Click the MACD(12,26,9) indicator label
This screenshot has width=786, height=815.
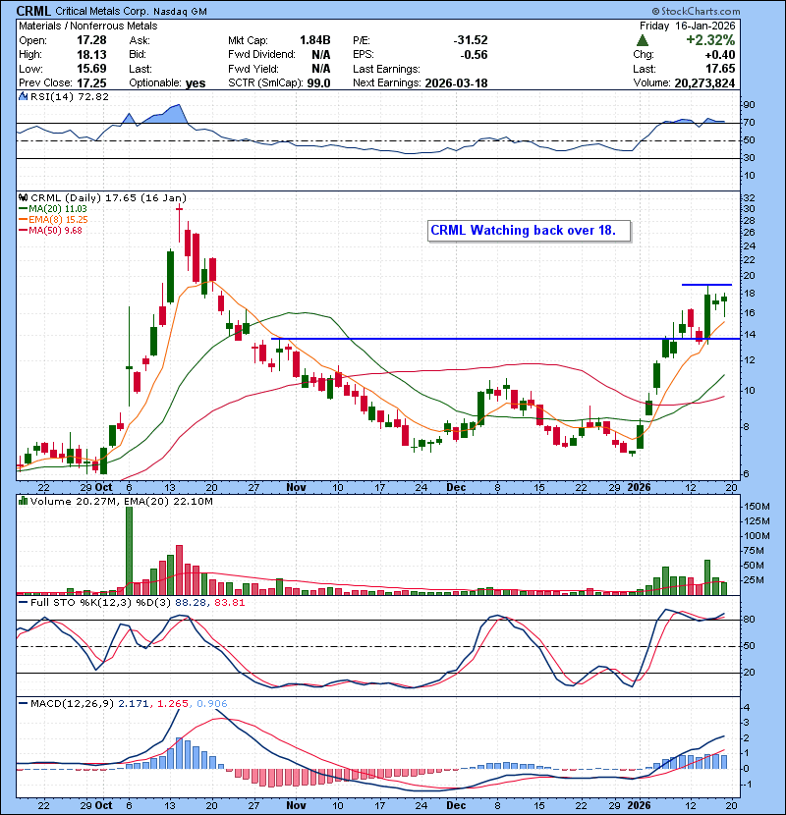pyautogui.click(x=72, y=704)
